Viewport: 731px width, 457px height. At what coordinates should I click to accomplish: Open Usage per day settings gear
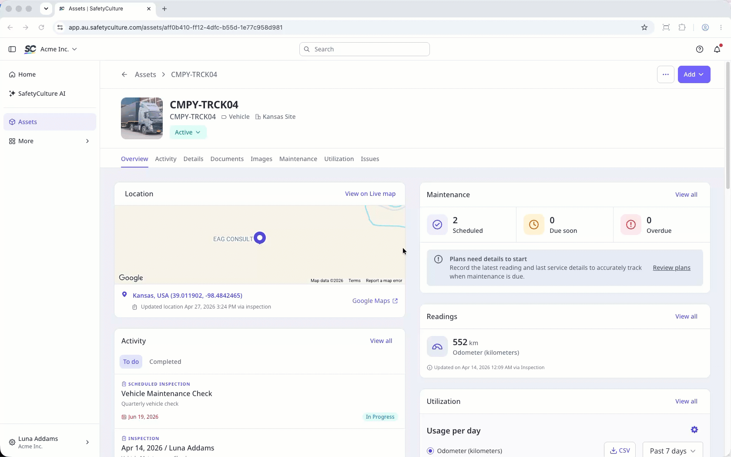(694, 430)
